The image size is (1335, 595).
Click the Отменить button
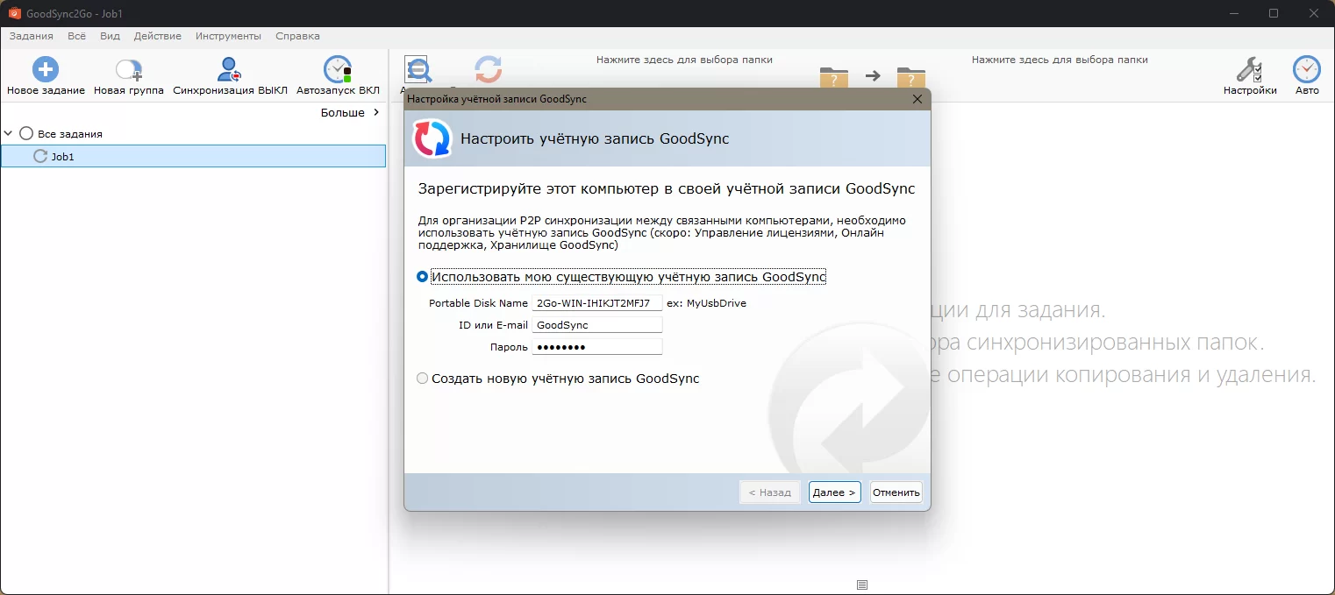click(896, 492)
